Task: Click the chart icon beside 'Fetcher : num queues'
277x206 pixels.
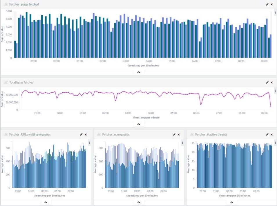Action: coord(99,134)
